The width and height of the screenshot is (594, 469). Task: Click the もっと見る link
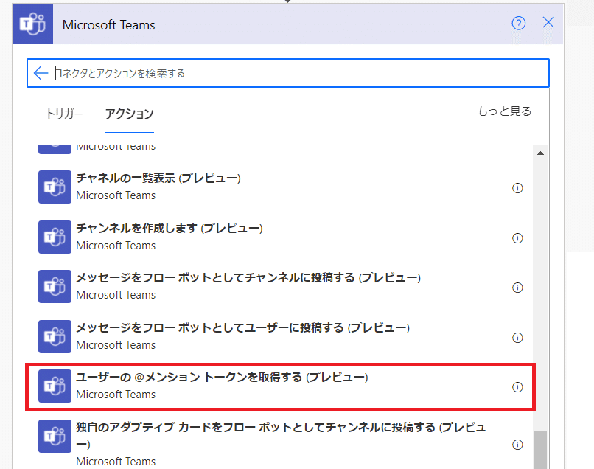[x=504, y=111]
